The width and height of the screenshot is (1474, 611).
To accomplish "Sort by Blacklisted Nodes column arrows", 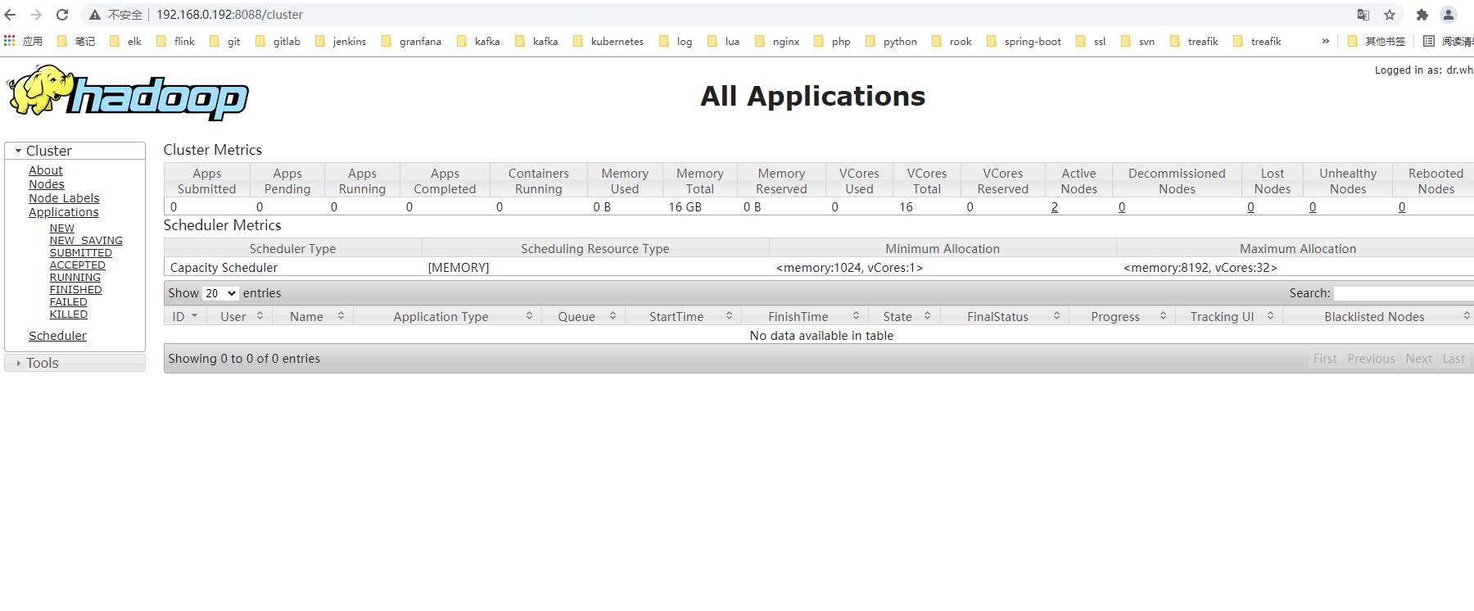I will pyautogui.click(x=1467, y=316).
